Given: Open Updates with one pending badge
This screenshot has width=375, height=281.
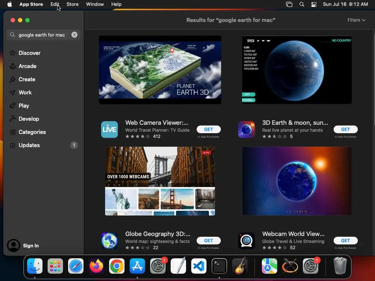Looking at the screenshot, I should 43,145.
